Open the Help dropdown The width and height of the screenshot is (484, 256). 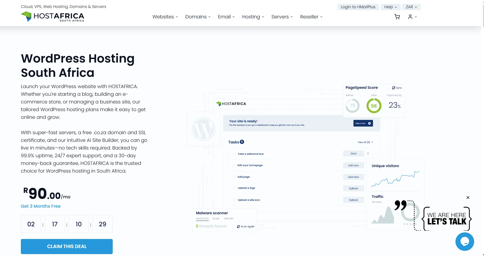pos(390,7)
